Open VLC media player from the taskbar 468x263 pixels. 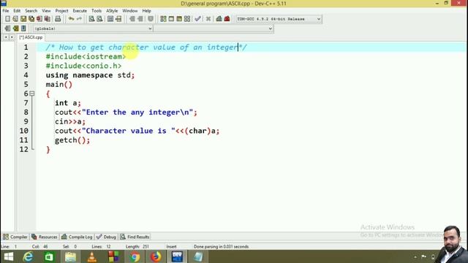click(92, 256)
